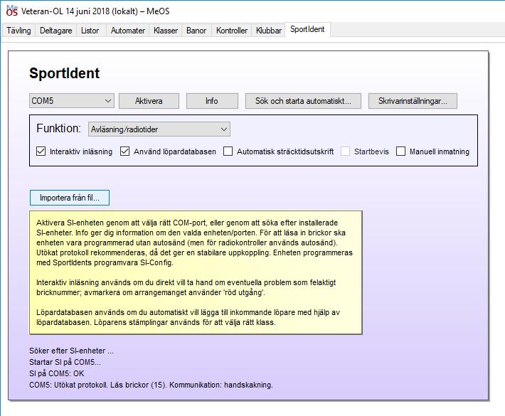The image size is (505, 416).
Task: Select the SportIdent tab
Action: coord(307,29)
